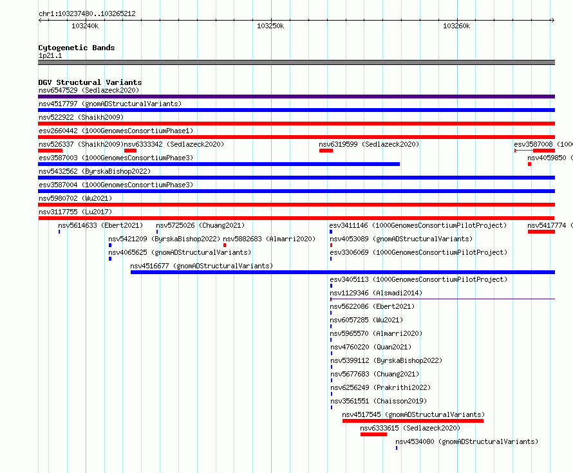The height and width of the screenshot is (473, 573).
Task: Open nsv6333615 (Sedlazeck2020) label
Action: pyautogui.click(x=410, y=428)
